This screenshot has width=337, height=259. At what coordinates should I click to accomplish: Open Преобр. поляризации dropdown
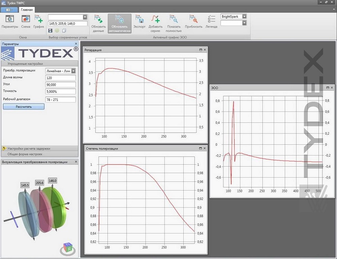coord(74,71)
